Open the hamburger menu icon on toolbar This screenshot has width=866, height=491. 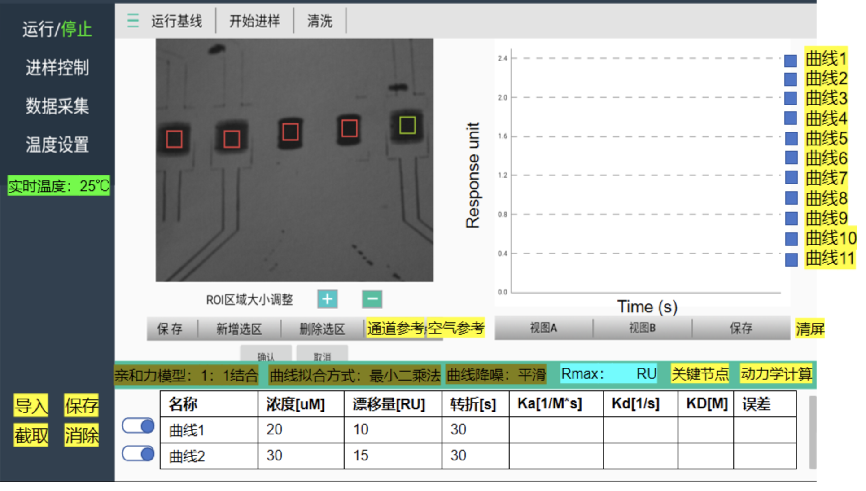click(x=133, y=20)
